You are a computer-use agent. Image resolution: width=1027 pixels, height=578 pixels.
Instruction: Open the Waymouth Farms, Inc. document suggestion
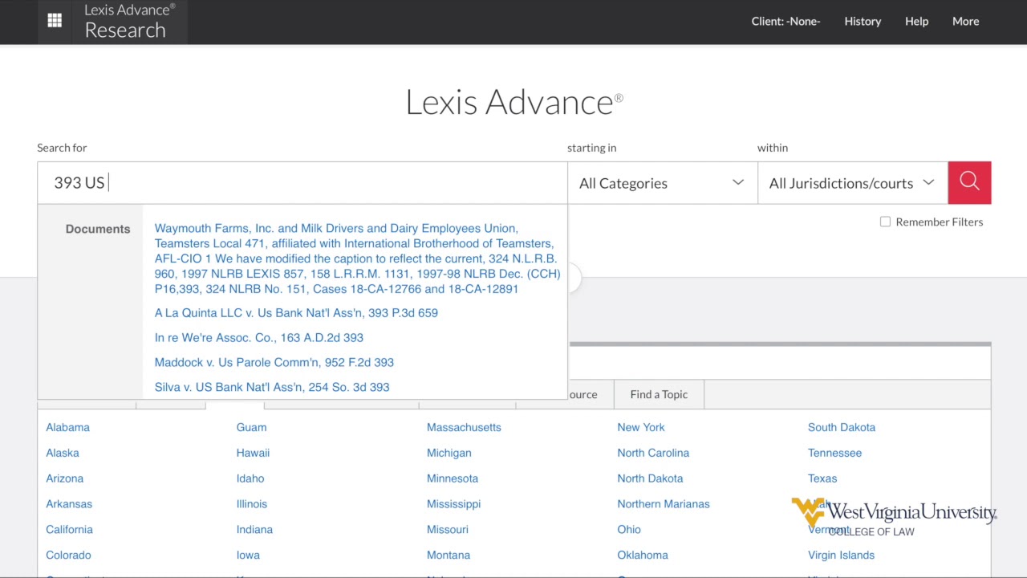click(x=356, y=258)
